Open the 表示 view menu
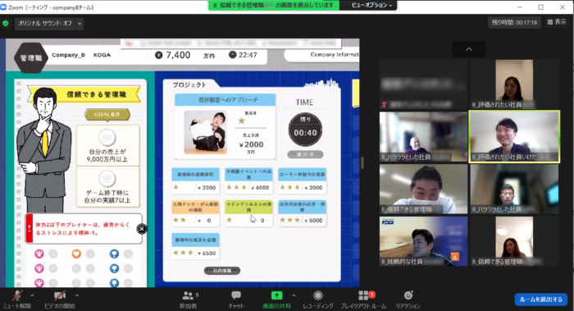 pos(557,22)
